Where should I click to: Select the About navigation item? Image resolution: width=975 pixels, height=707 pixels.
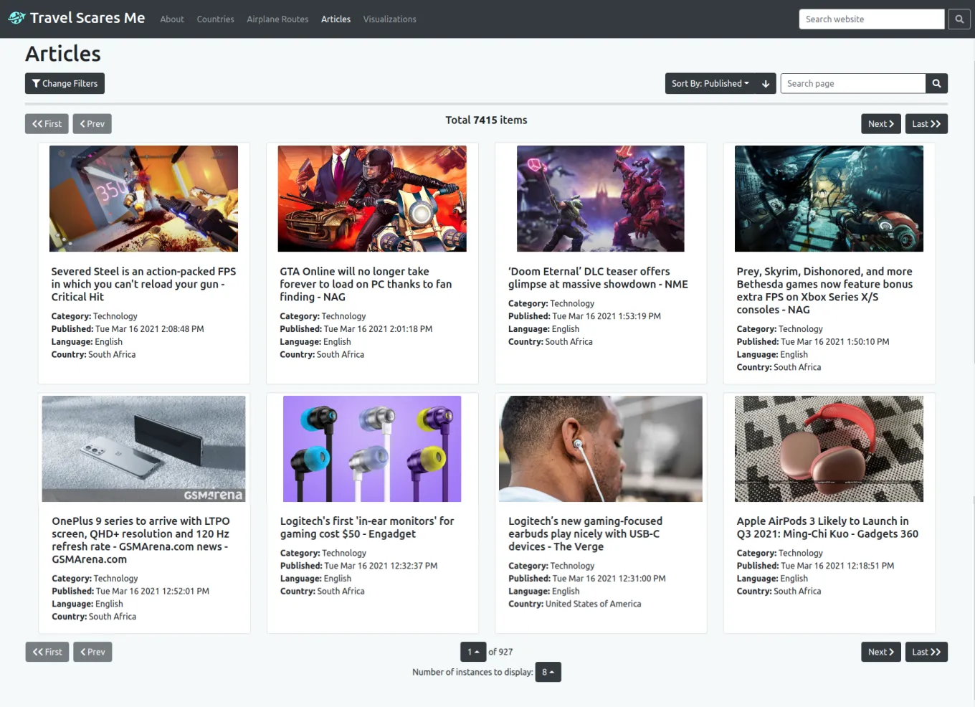point(172,19)
